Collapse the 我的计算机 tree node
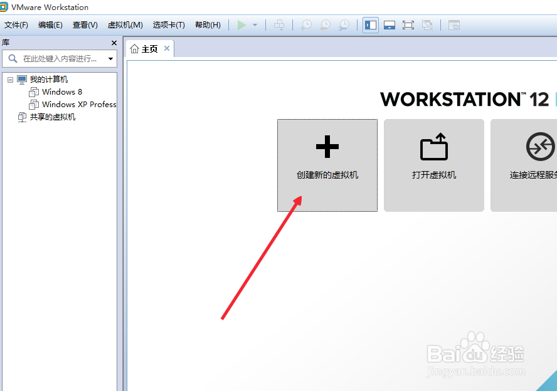 pos(10,80)
